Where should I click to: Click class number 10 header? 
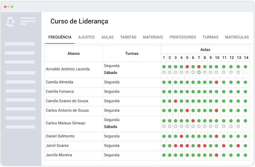(x=217, y=58)
